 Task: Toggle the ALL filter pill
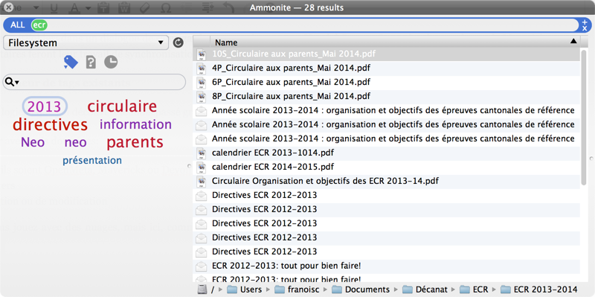tap(17, 25)
